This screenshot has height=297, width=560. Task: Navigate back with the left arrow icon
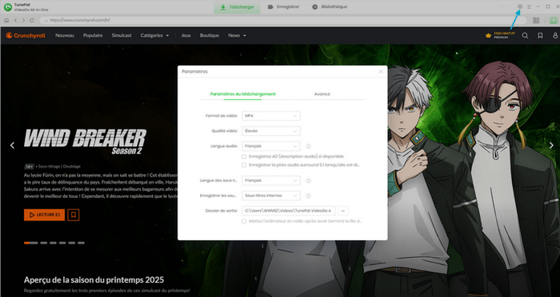pos(15,20)
